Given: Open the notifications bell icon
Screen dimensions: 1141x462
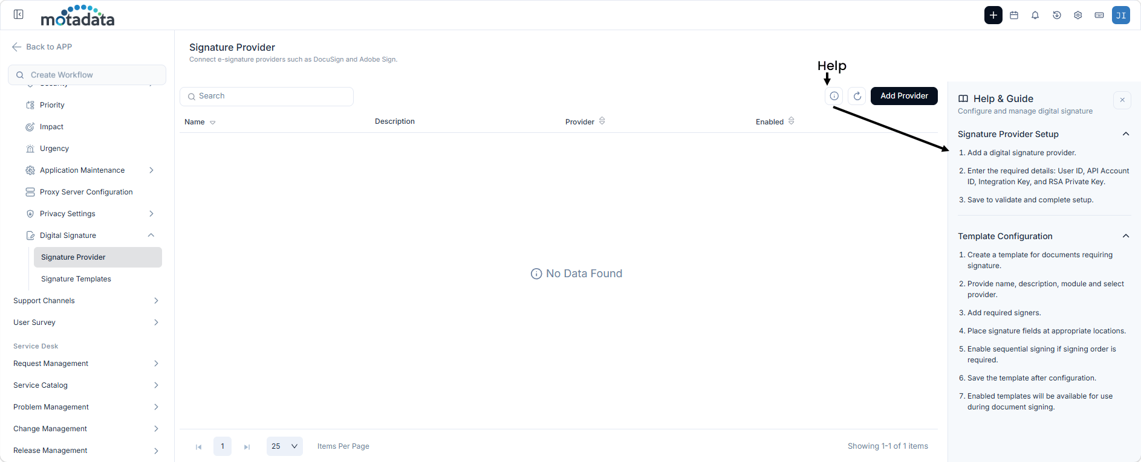Looking at the screenshot, I should click(x=1035, y=15).
